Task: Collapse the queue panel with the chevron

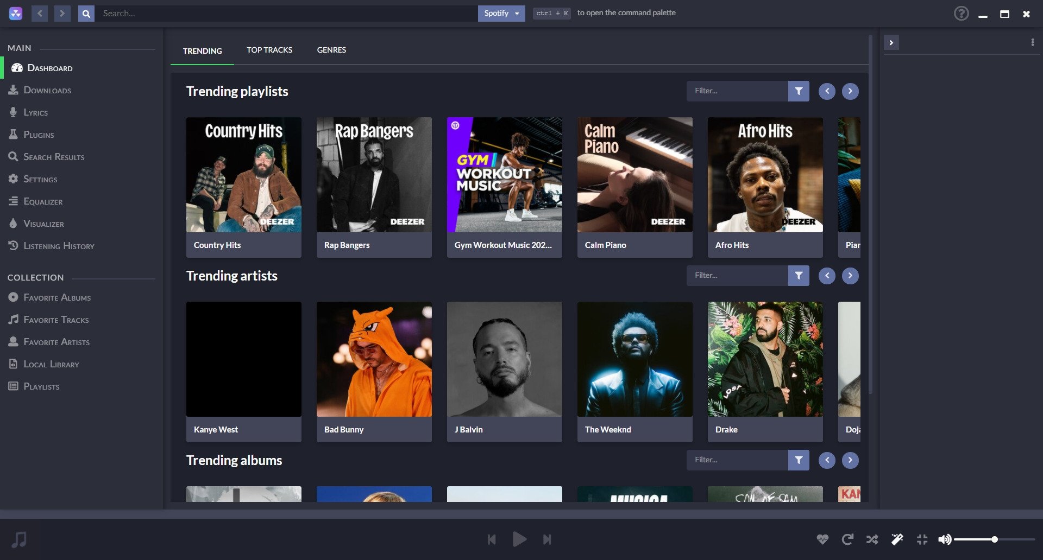Action: pos(891,42)
